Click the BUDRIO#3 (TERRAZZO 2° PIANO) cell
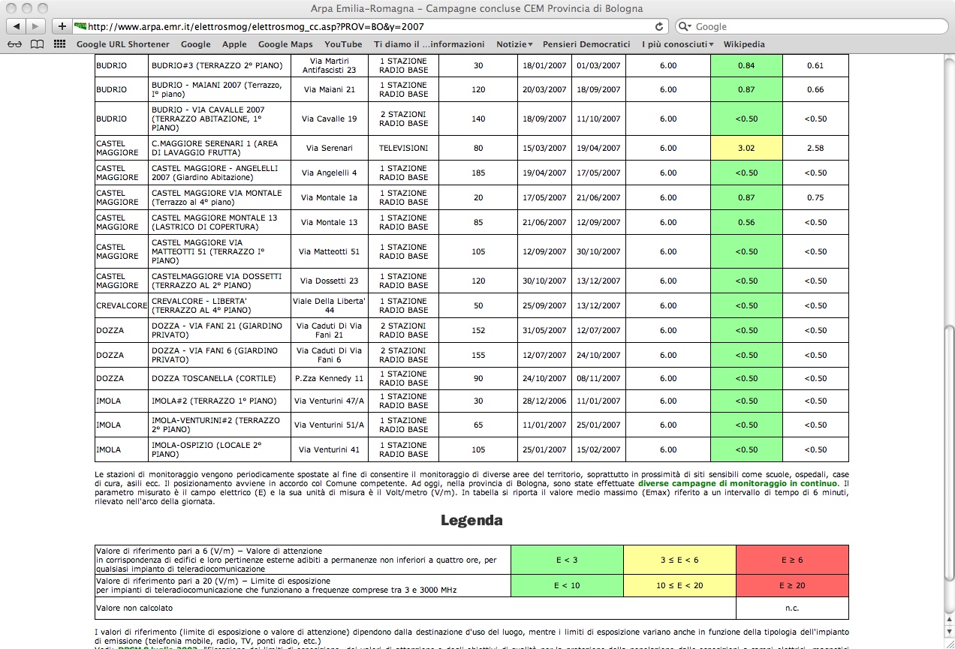 [219, 65]
